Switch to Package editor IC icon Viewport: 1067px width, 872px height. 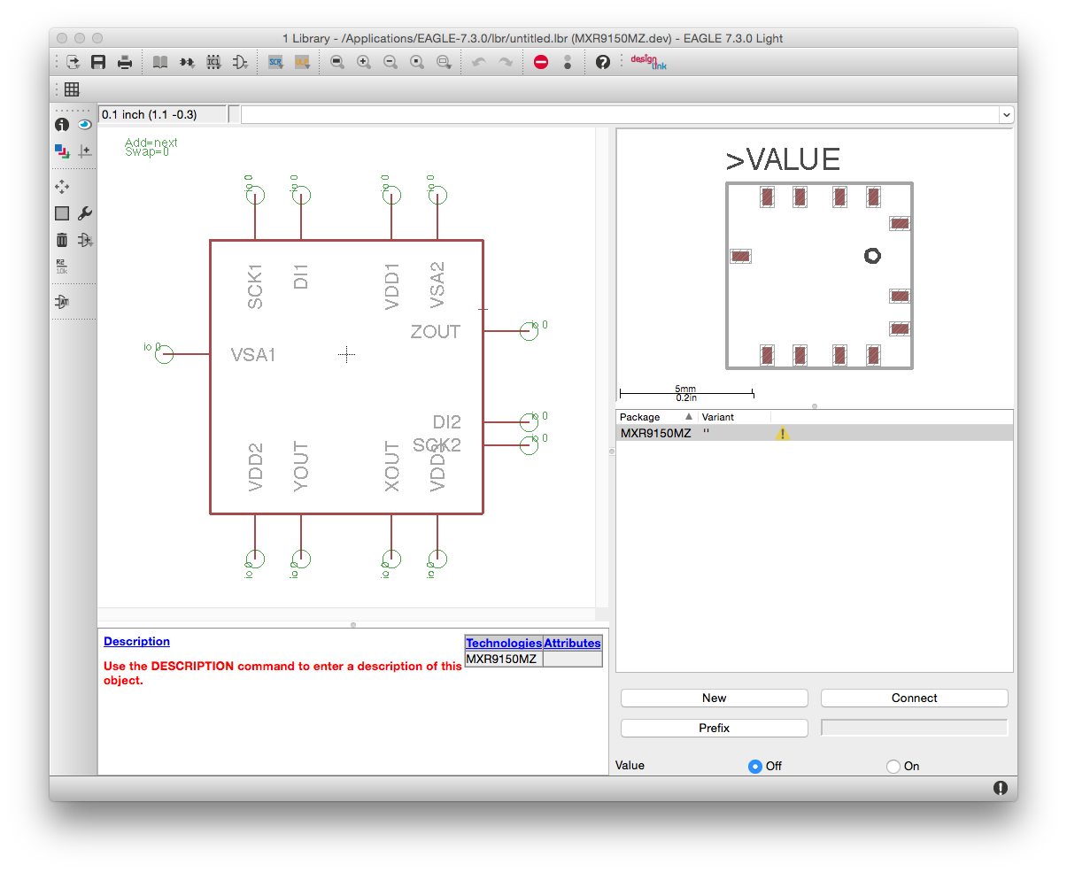click(213, 62)
